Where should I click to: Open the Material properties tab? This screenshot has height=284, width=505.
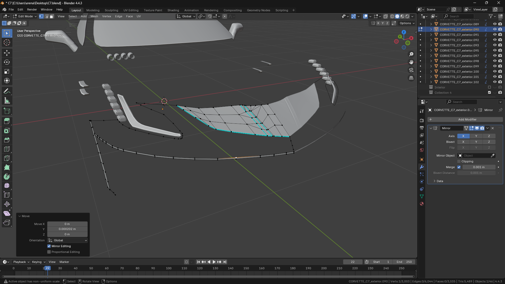coord(422,204)
